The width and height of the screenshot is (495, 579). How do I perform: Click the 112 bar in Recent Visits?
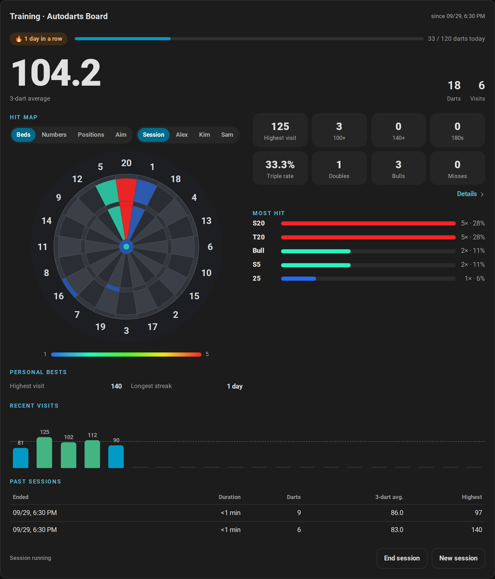point(92,454)
